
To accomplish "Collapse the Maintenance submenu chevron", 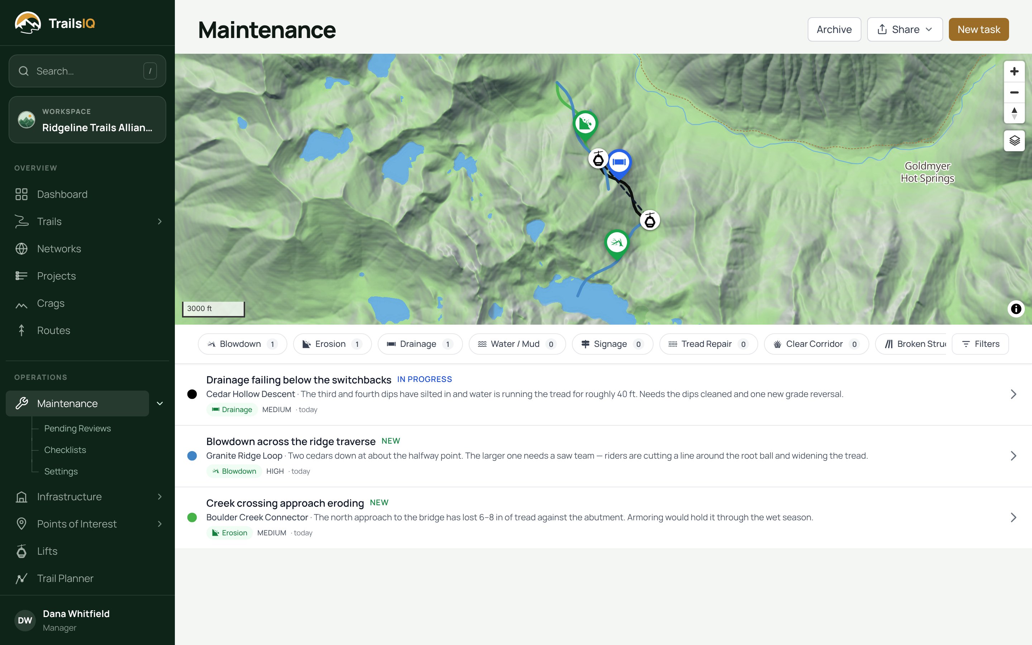I will 160,403.
